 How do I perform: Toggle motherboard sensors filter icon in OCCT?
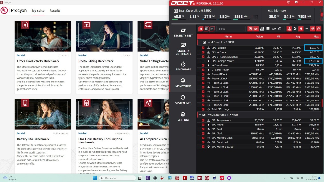pos(262,29)
